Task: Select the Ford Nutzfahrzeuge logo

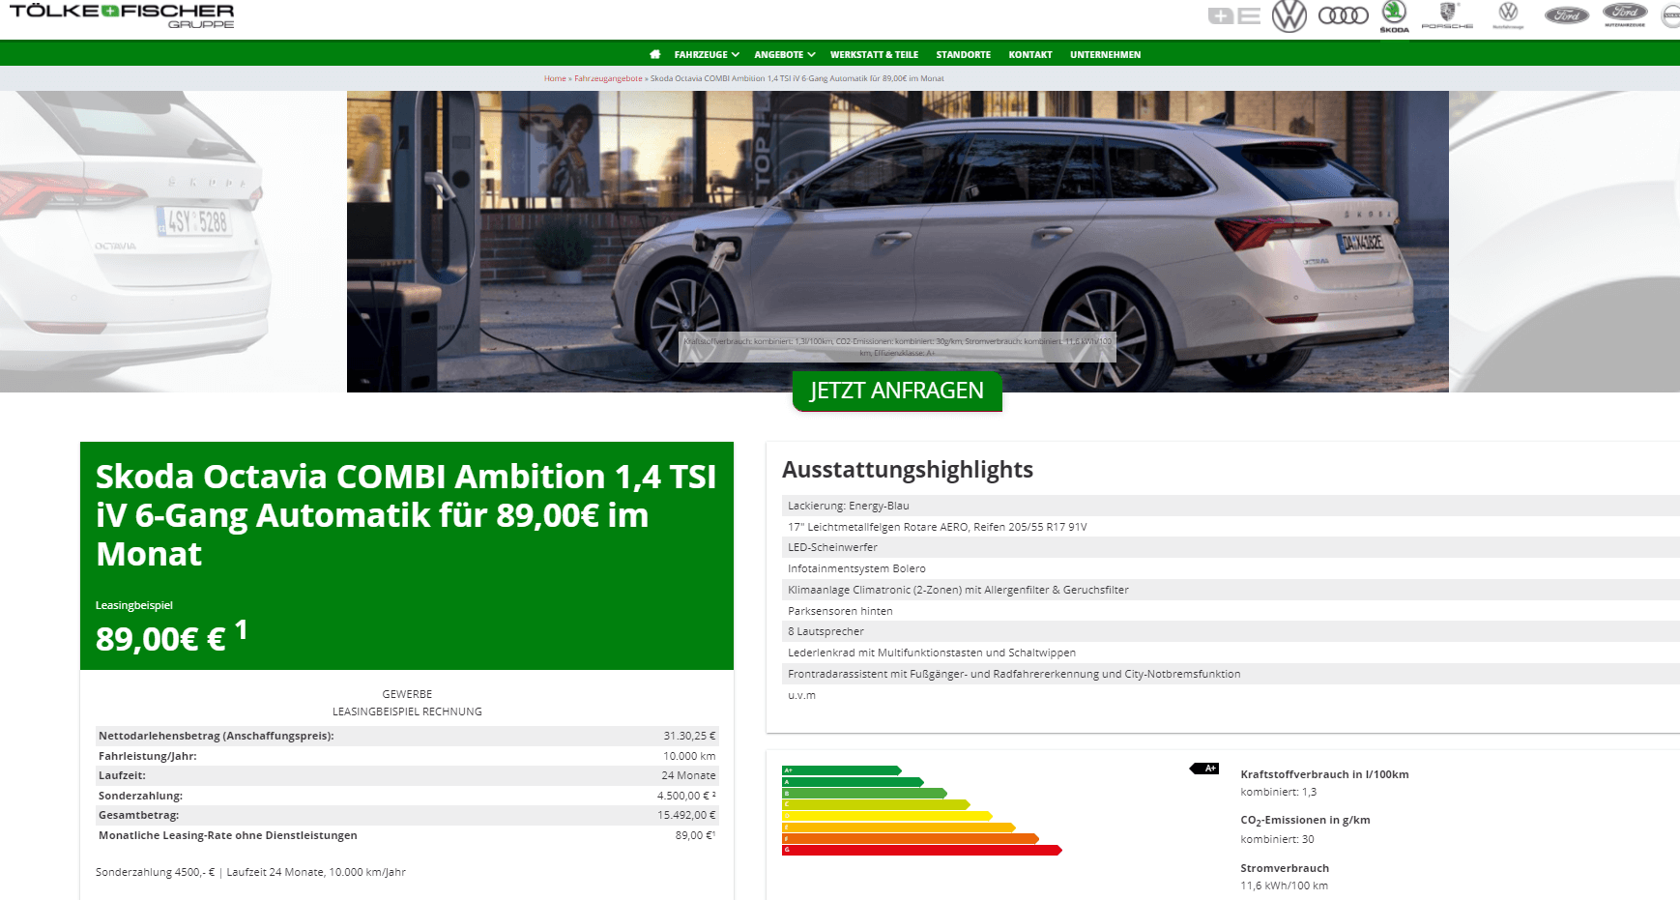Action: click(1625, 15)
